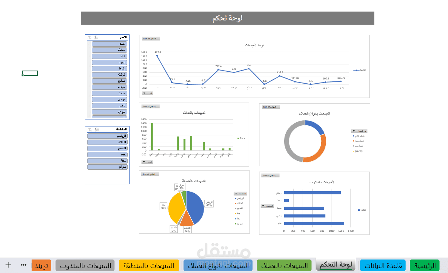This screenshot has width=448, height=273.
Task: Click green نجران legend swatch in pie chart
Action: (x=236, y=224)
